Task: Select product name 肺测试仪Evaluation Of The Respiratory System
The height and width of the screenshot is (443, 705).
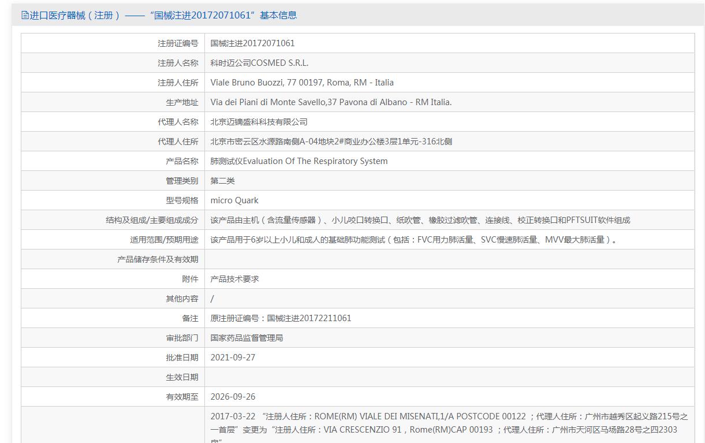Action: coord(299,161)
